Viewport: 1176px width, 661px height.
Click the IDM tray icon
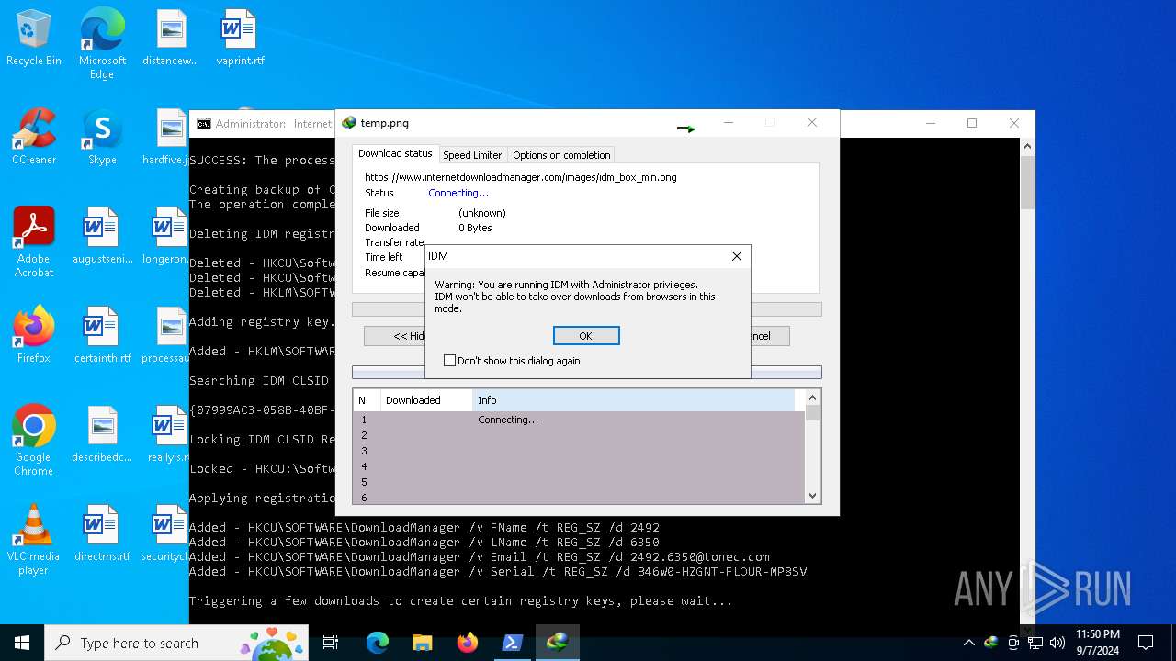click(991, 643)
